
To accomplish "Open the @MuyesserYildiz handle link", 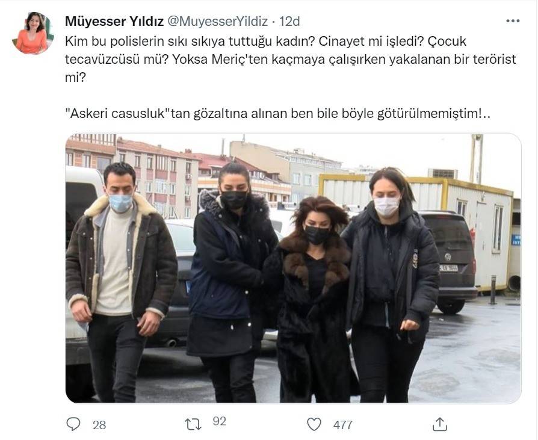I will [x=217, y=21].
